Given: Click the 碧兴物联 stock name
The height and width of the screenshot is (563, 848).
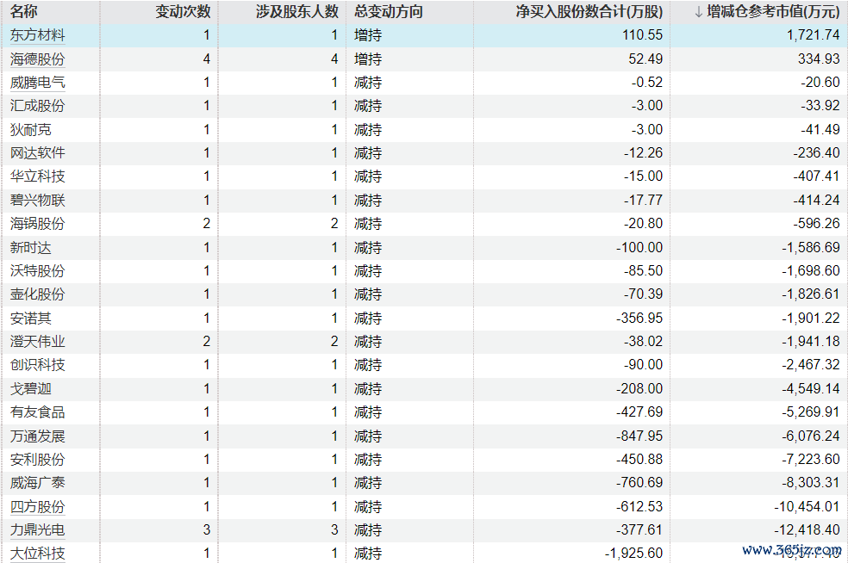Looking at the screenshot, I should click(x=37, y=201).
